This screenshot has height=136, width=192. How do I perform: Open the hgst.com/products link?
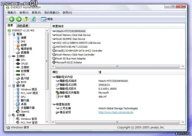[116, 112]
